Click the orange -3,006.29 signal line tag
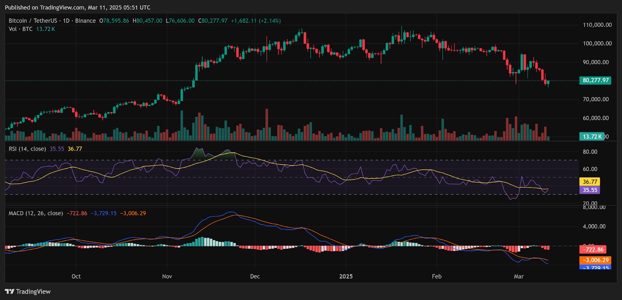Viewport: 622px width, 300px height. click(595, 260)
